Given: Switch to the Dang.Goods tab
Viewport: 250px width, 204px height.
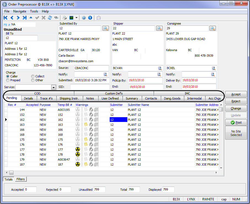Looking at the screenshot, I should click(172, 98).
